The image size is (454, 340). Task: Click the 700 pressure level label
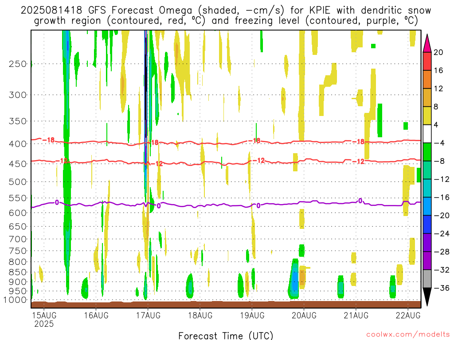click(18, 239)
